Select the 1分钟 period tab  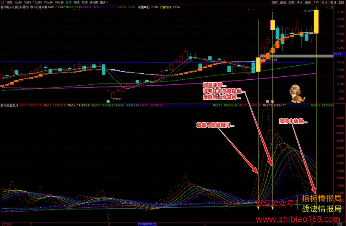[x=18, y=2]
